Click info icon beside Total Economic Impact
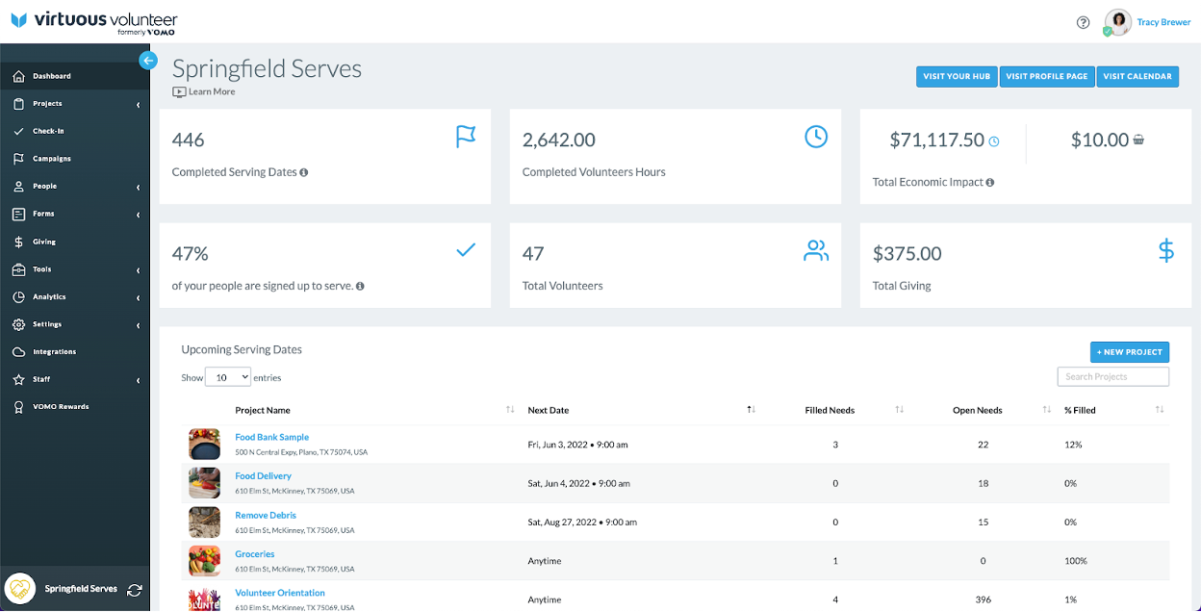Screen dimensions: 1201x612 [x=990, y=182]
